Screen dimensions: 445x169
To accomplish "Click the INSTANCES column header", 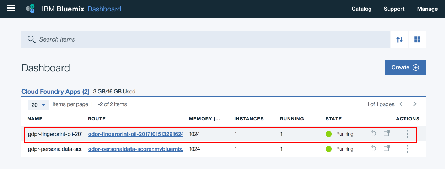I will point(249,119).
